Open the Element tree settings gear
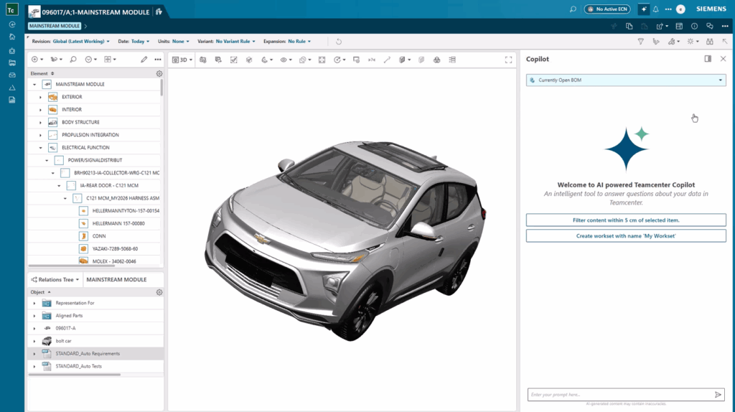This screenshot has width=735, height=412. [x=159, y=73]
